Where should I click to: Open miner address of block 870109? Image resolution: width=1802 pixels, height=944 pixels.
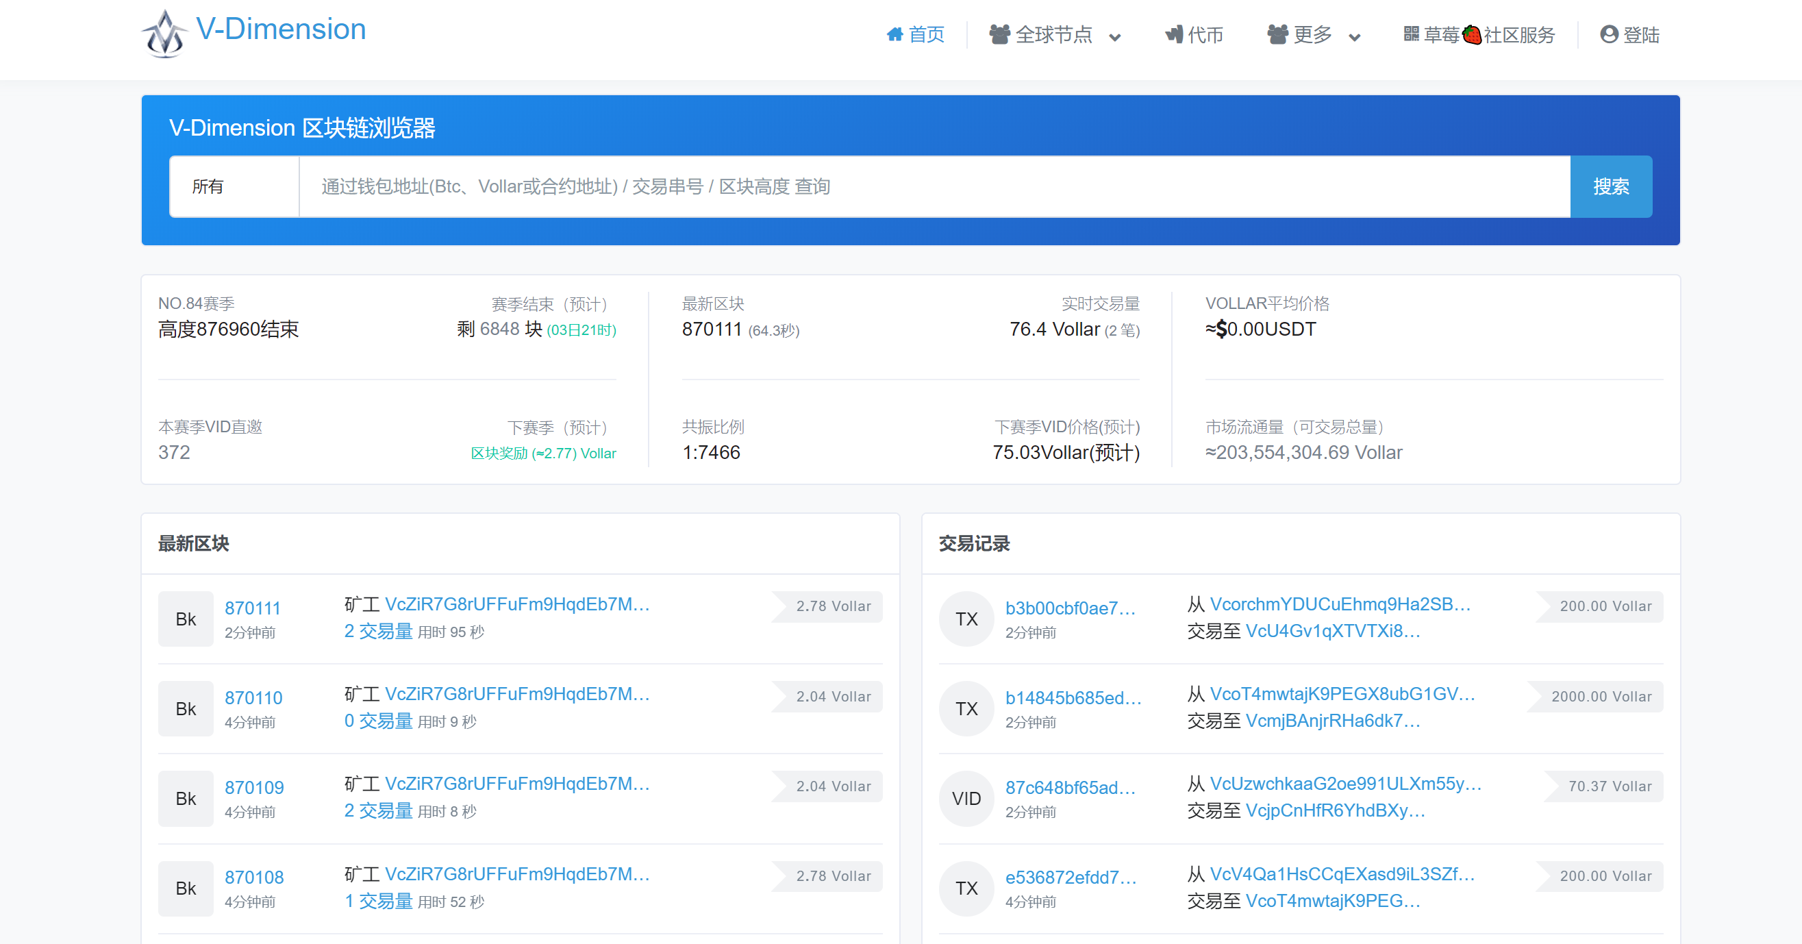click(x=518, y=783)
